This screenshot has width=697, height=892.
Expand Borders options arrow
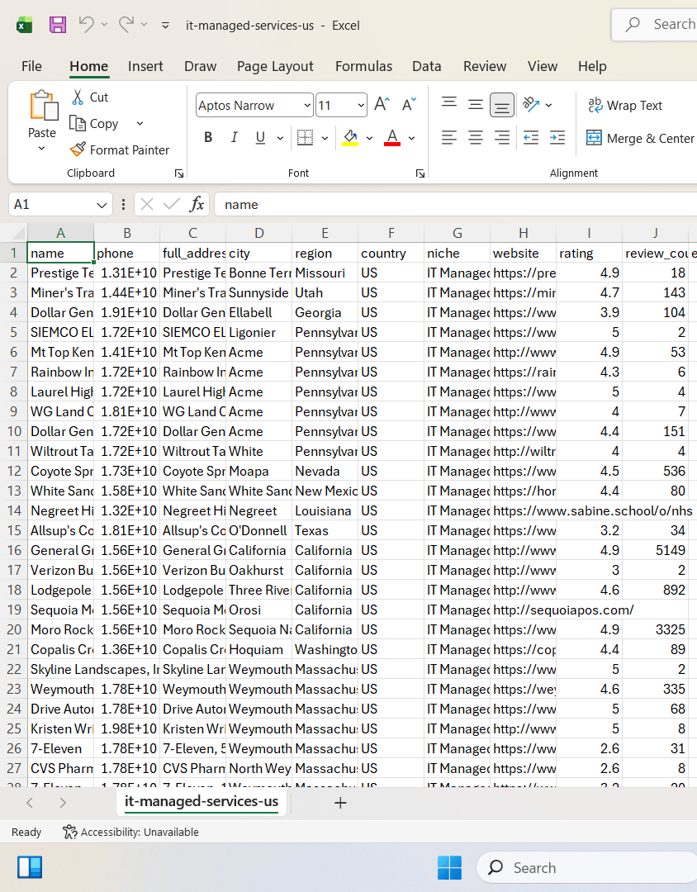click(325, 138)
